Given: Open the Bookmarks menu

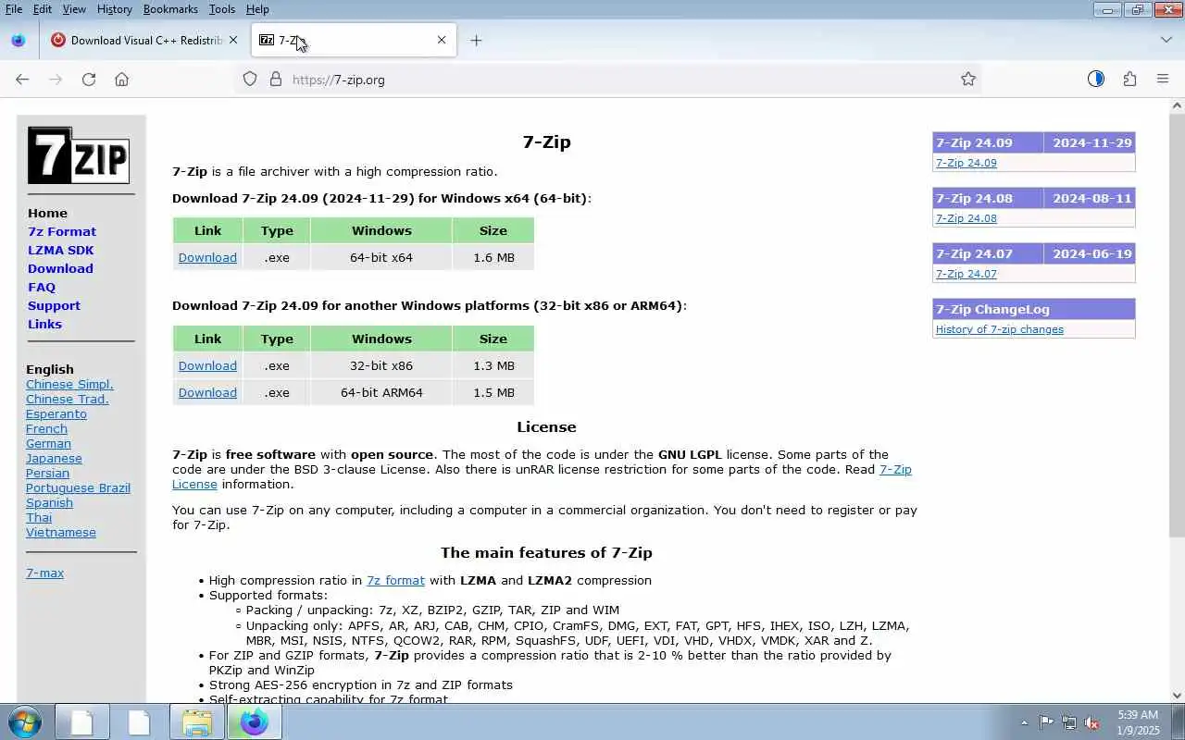Looking at the screenshot, I should pyautogui.click(x=170, y=9).
